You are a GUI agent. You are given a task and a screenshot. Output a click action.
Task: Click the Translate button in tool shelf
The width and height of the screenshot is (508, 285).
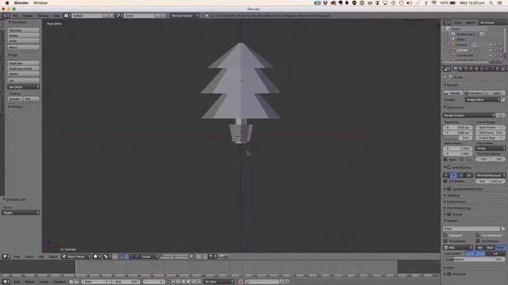tap(23, 30)
